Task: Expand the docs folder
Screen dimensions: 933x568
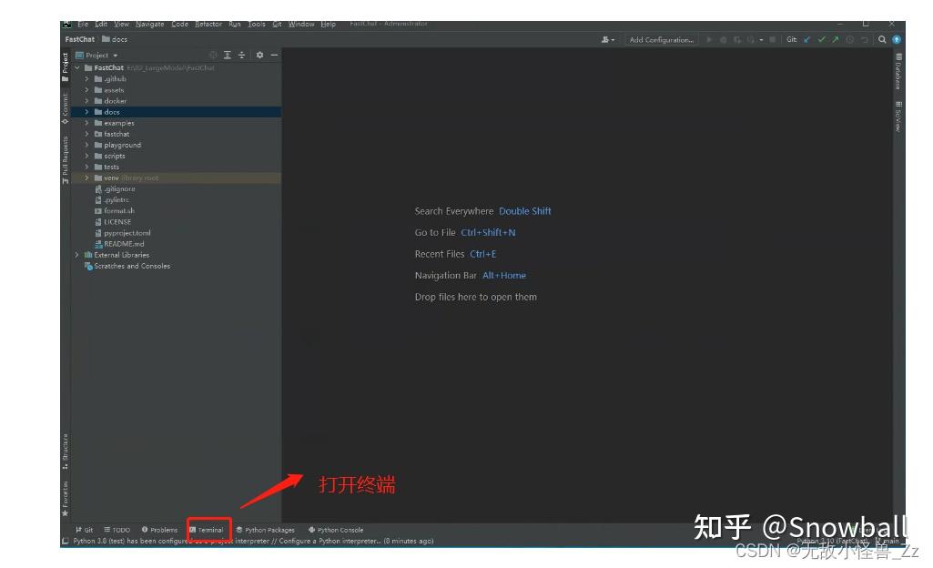Action: (86, 112)
